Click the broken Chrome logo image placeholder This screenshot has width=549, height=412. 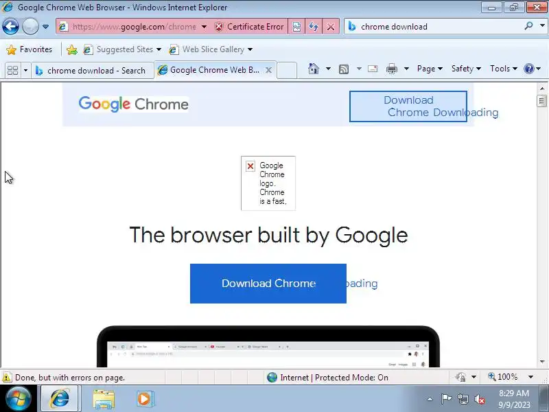coord(268,183)
